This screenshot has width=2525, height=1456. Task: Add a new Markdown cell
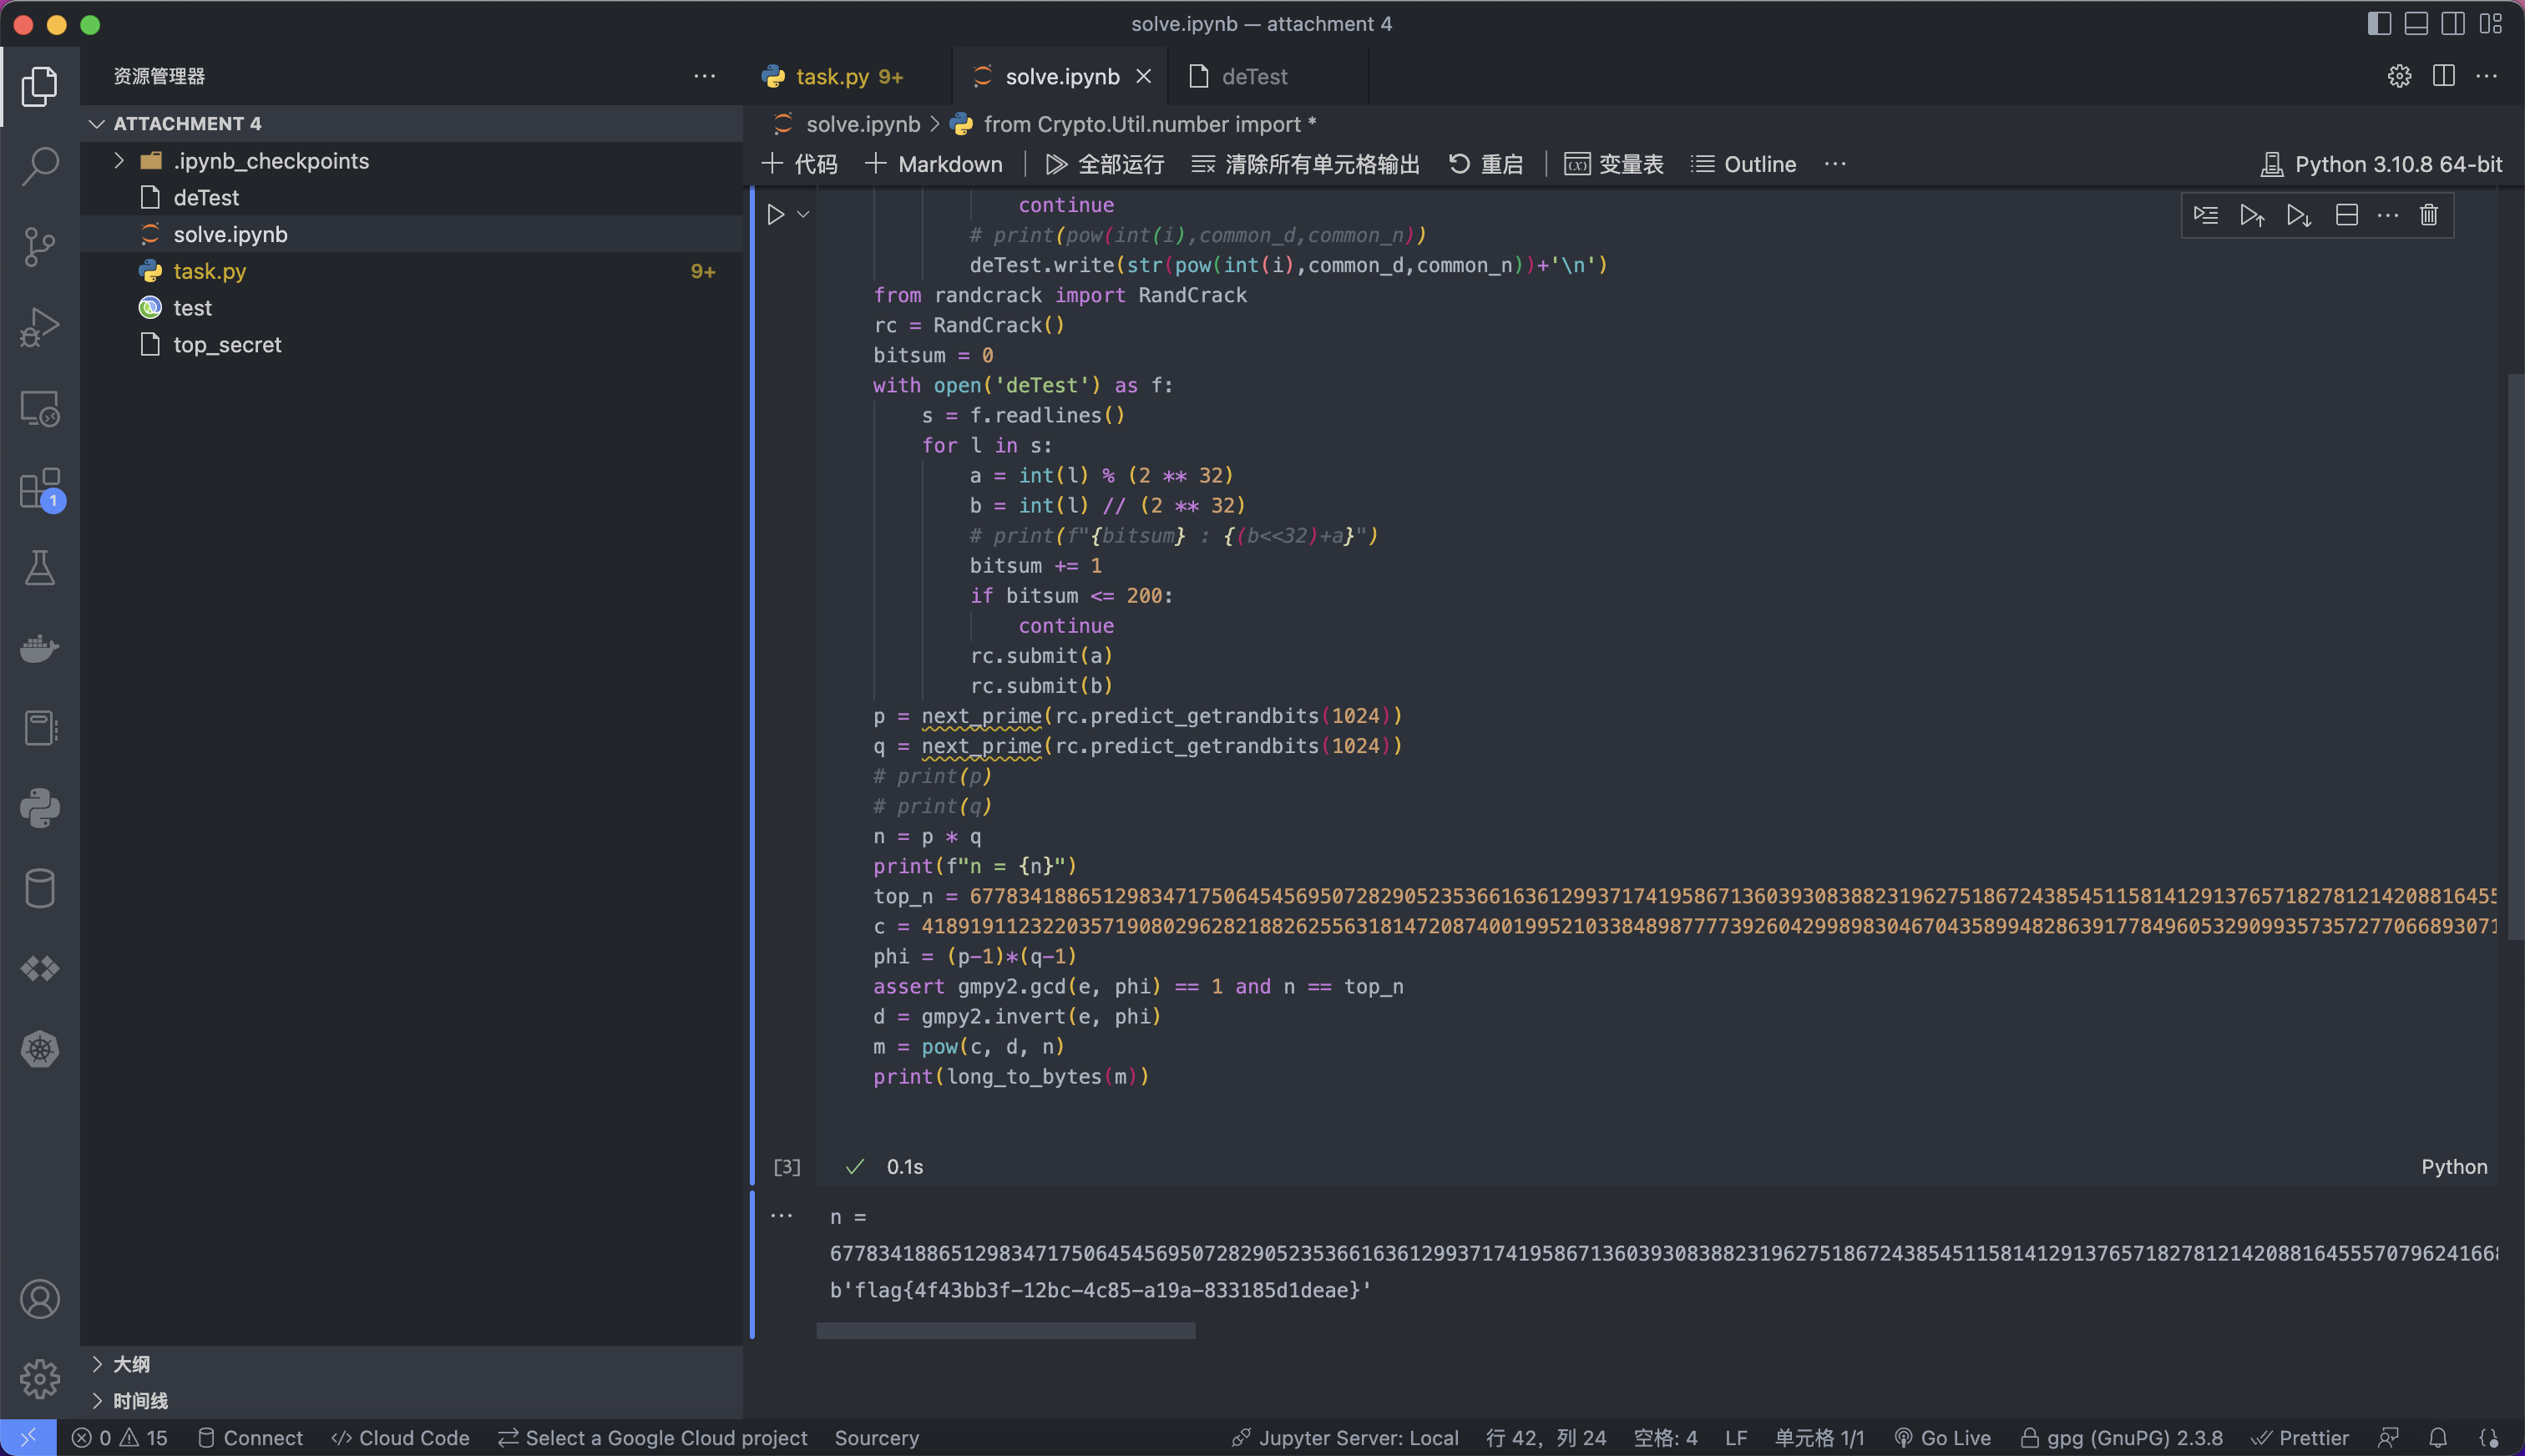click(933, 164)
